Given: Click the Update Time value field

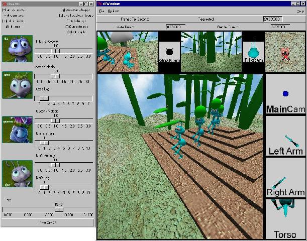Looking at the screenshot, I should tap(176, 27).
